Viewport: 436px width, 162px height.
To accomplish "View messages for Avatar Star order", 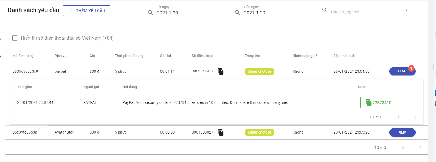I will 402,132.
